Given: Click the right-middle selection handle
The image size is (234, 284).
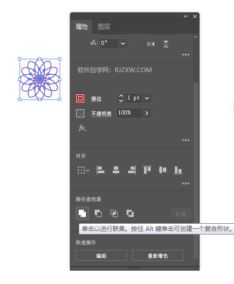Looking at the screenshot, I should click(60, 79).
